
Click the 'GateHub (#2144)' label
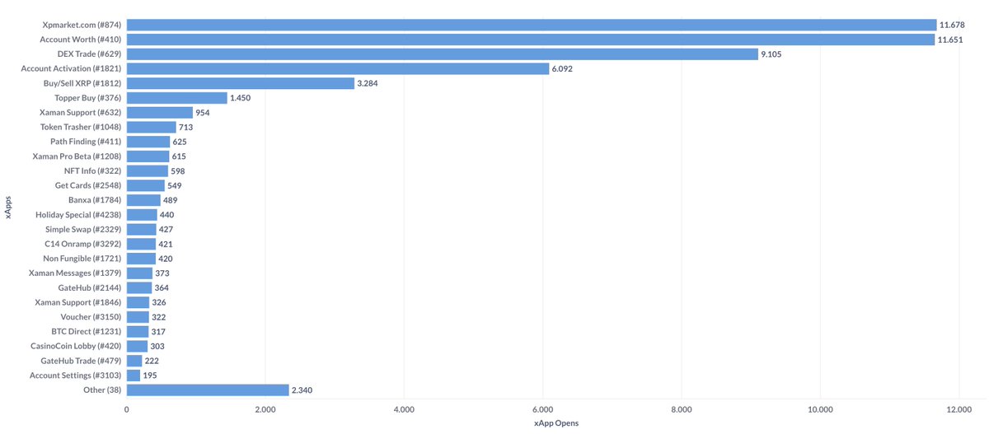click(x=90, y=287)
